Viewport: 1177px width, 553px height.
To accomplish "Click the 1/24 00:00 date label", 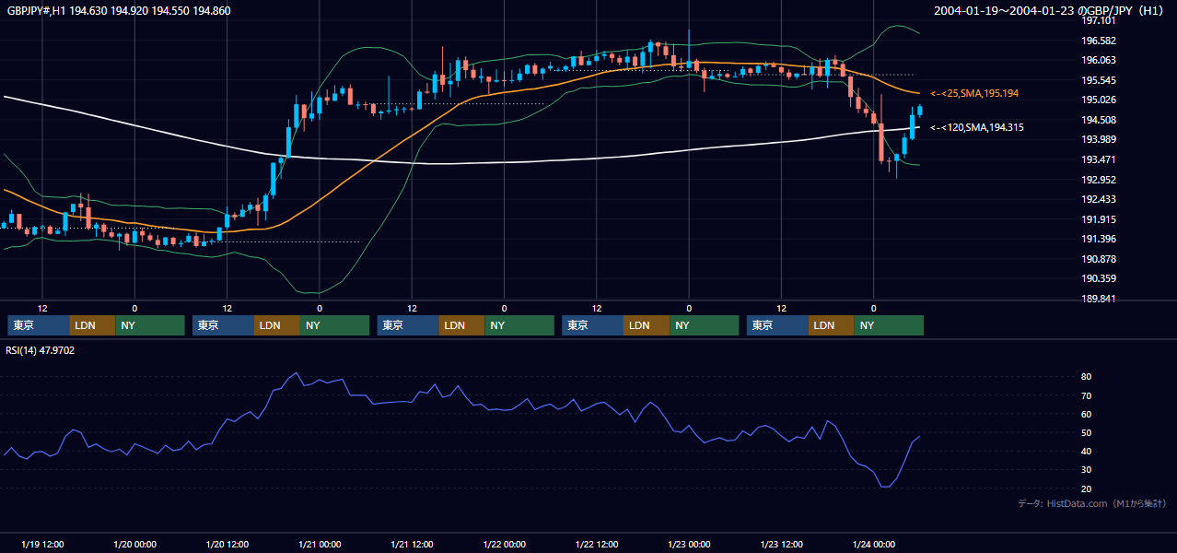I will [x=874, y=544].
